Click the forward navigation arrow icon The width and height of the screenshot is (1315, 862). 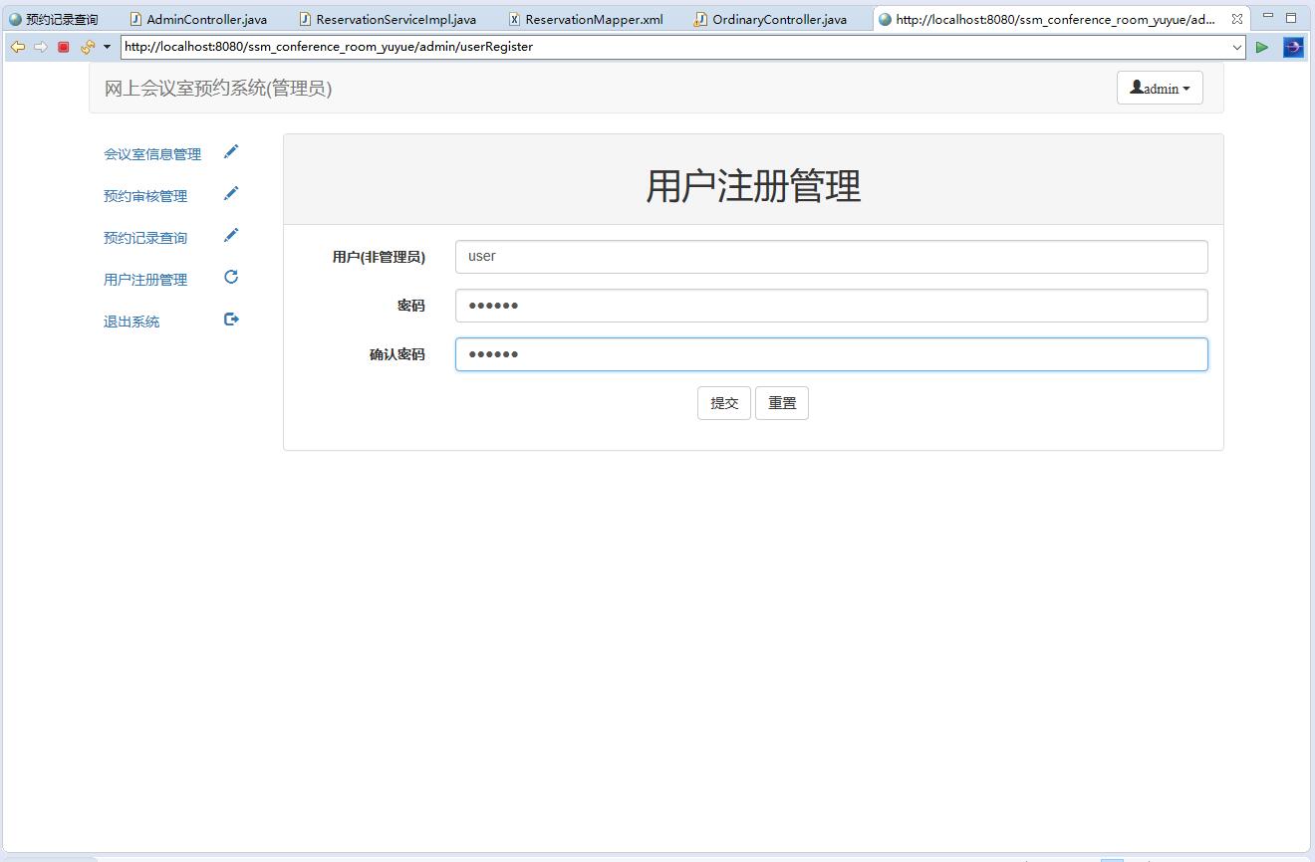(39, 46)
